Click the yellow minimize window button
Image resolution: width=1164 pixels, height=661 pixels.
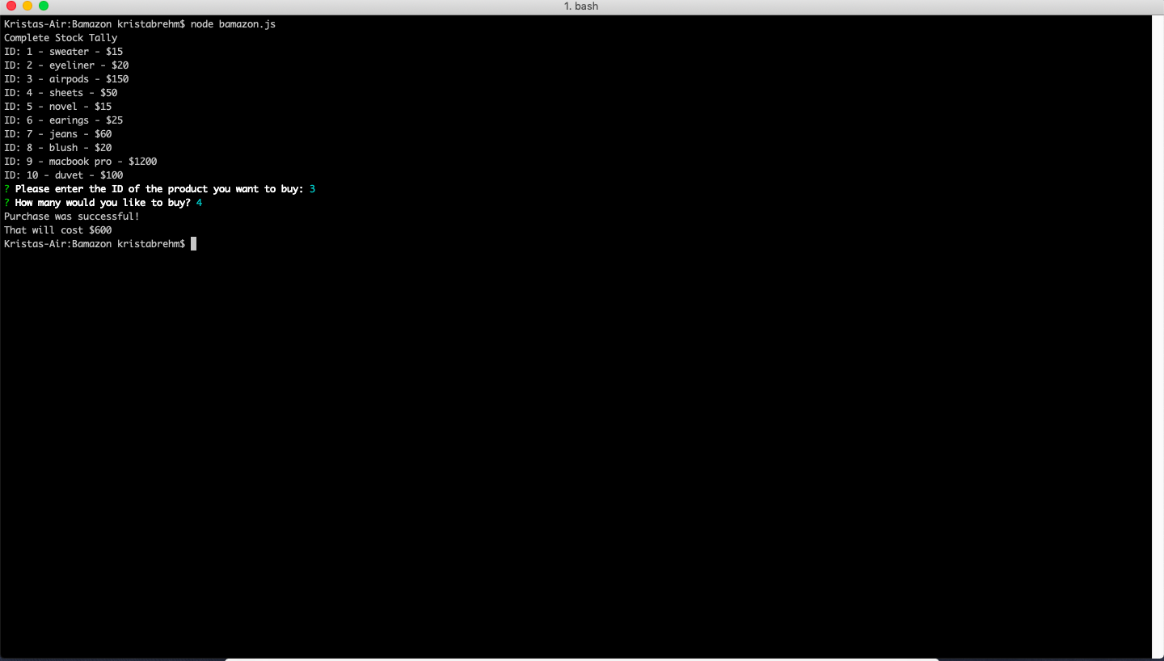(27, 6)
